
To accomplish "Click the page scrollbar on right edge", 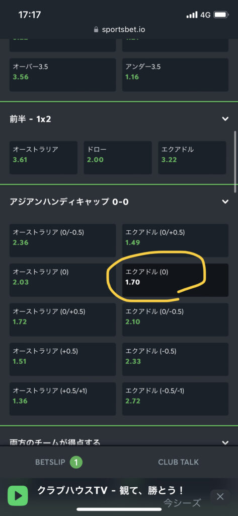I will coord(235,162).
